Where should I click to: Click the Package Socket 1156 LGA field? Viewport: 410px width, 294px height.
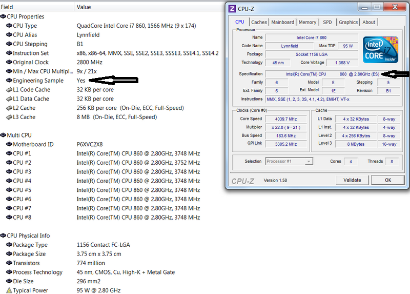tap(312, 54)
